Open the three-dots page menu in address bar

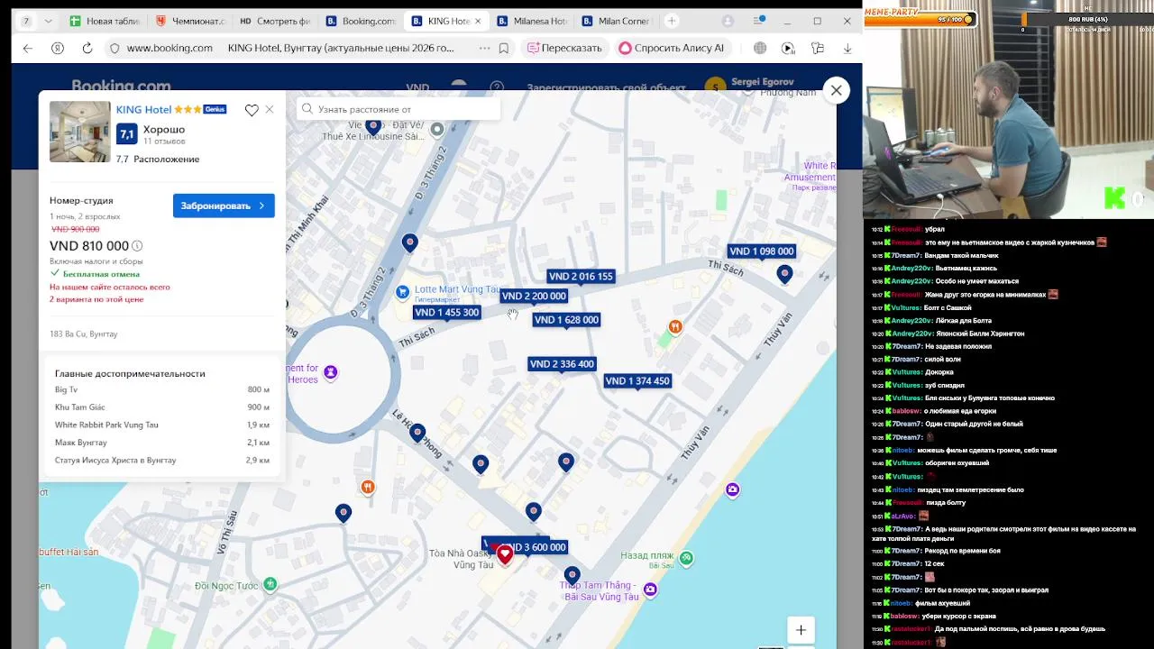(485, 48)
